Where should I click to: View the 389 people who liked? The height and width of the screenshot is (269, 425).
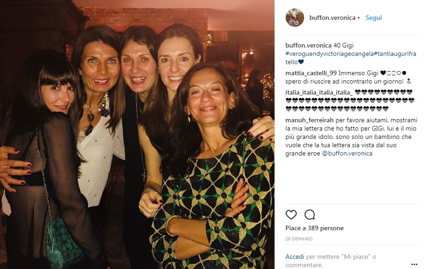pos(314,228)
